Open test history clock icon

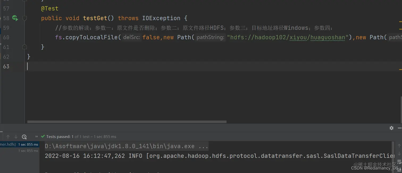coord(24,137)
